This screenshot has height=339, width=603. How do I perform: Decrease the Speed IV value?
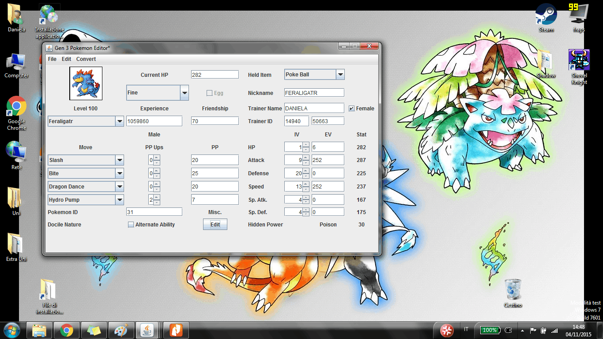click(306, 189)
